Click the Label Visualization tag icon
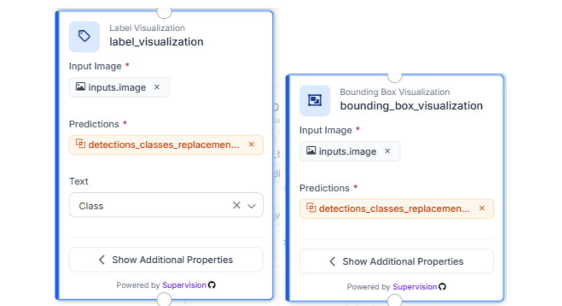This screenshot has height=306, width=562. (84, 36)
